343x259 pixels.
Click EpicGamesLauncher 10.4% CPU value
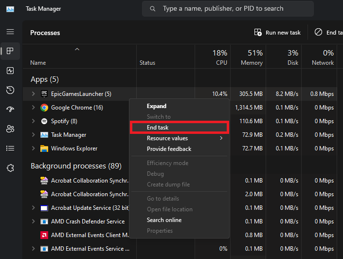coord(219,94)
